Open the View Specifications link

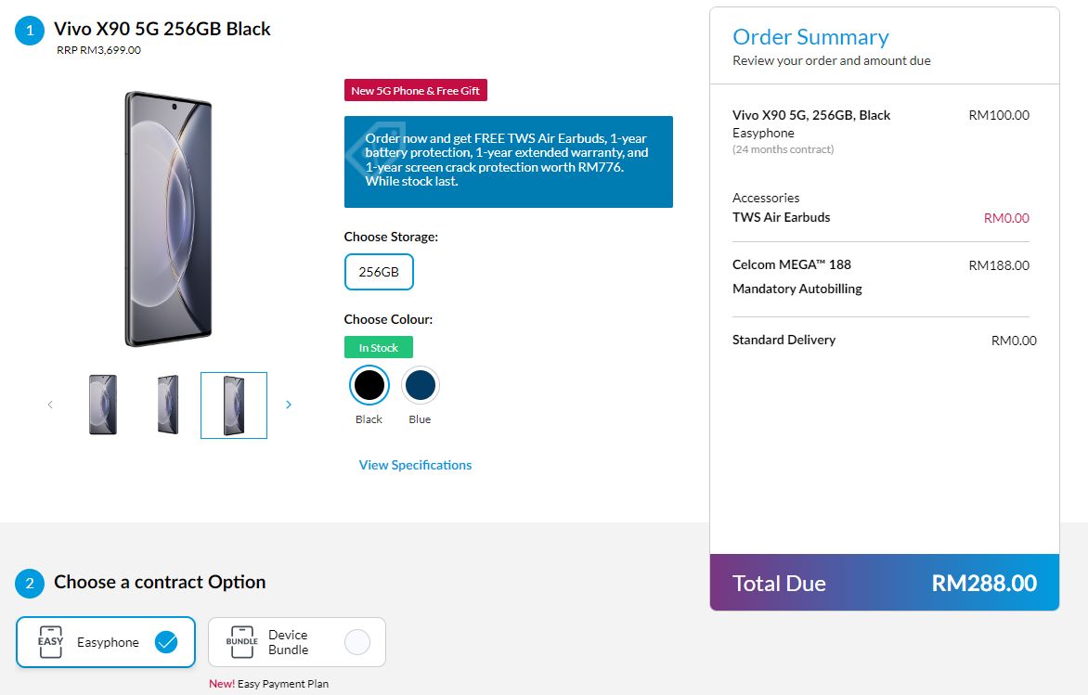[415, 465]
